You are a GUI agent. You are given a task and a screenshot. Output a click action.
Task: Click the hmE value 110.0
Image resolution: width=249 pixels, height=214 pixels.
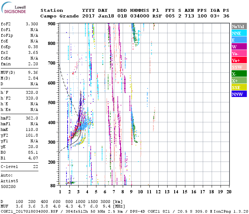32,129
